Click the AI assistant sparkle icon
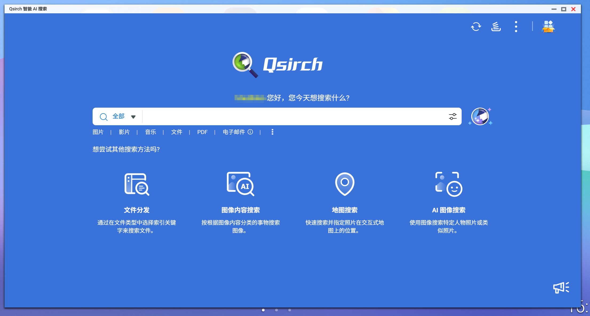Viewport: 590px width, 316px height. click(x=480, y=116)
